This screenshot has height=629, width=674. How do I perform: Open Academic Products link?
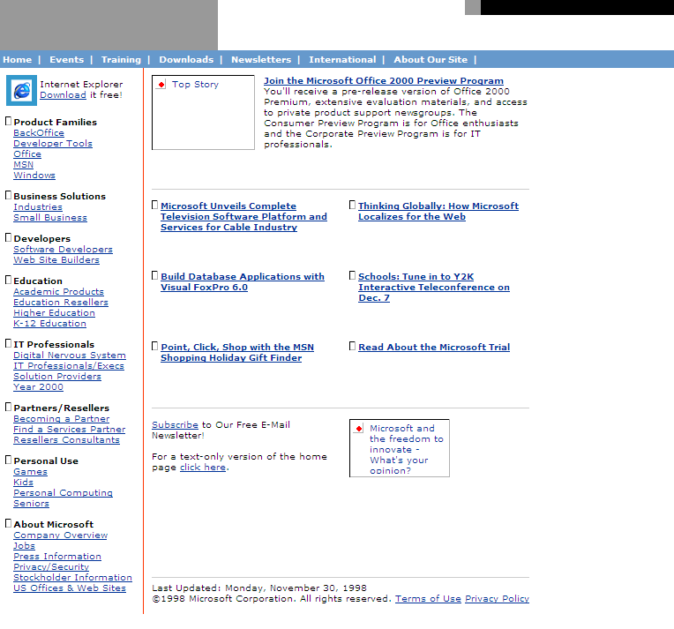point(58,292)
